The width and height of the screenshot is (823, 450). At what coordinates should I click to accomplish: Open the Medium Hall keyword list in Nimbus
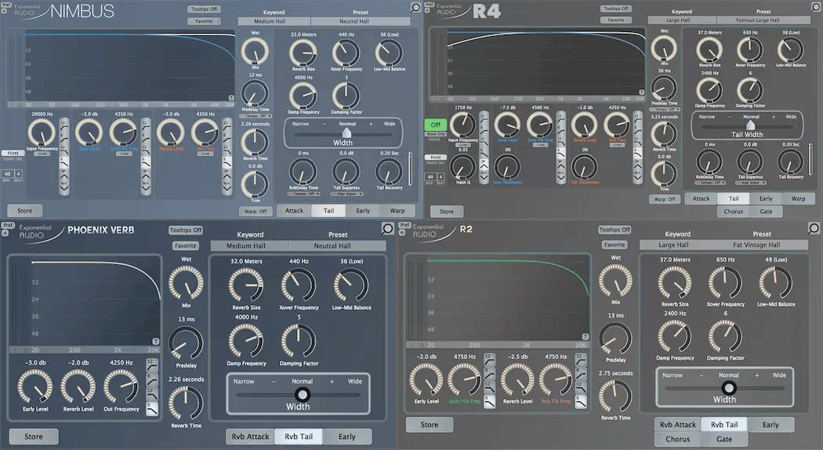(274, 21)
